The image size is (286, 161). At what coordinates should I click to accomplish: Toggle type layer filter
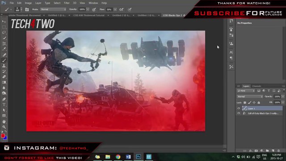[269, 91]
